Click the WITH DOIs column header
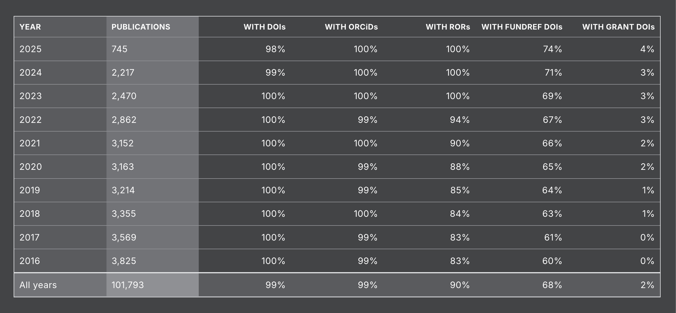676x313 pixels. [x=264, y=27]
